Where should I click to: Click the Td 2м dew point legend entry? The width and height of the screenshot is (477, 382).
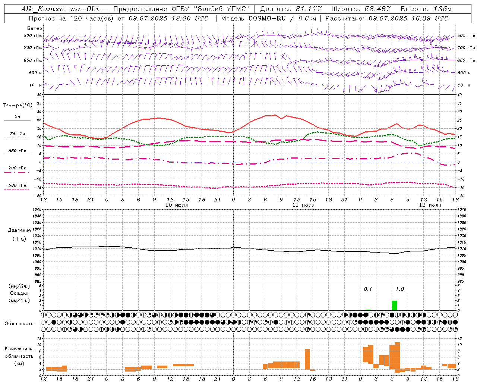click(17, 134)
